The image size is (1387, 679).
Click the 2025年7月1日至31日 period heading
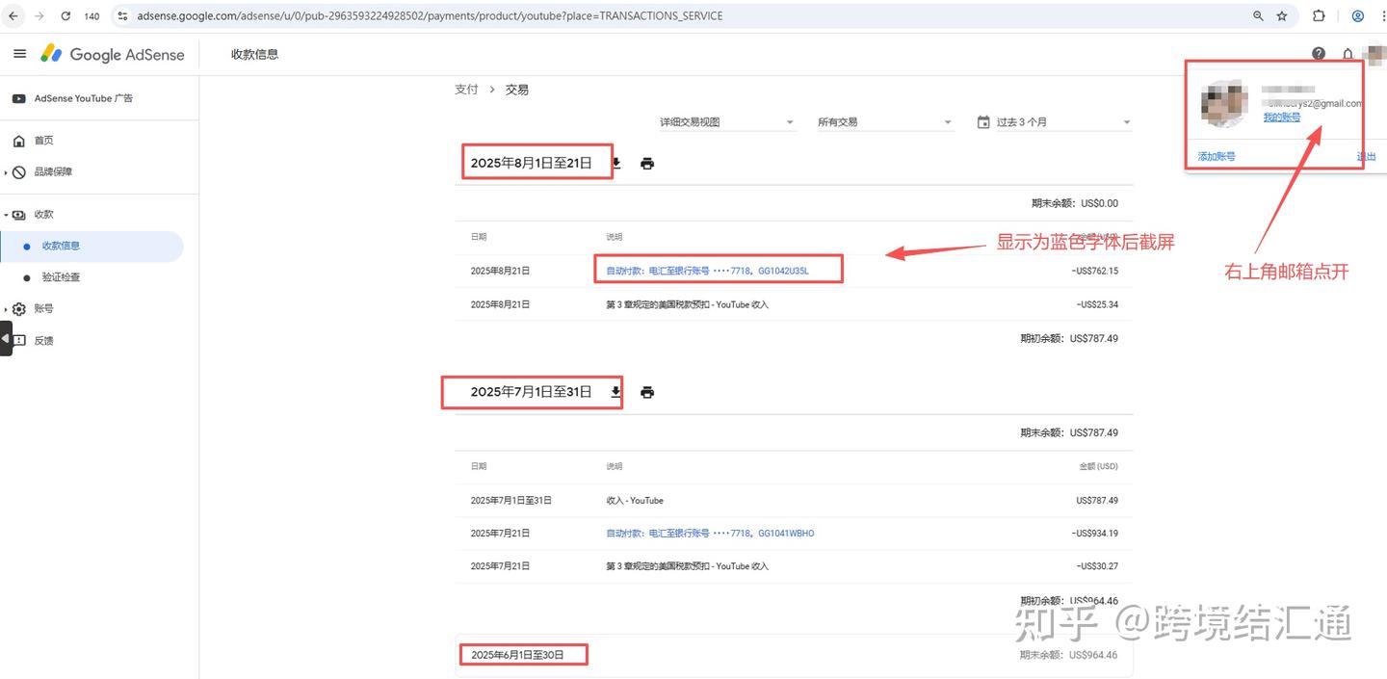click(531, 392)
